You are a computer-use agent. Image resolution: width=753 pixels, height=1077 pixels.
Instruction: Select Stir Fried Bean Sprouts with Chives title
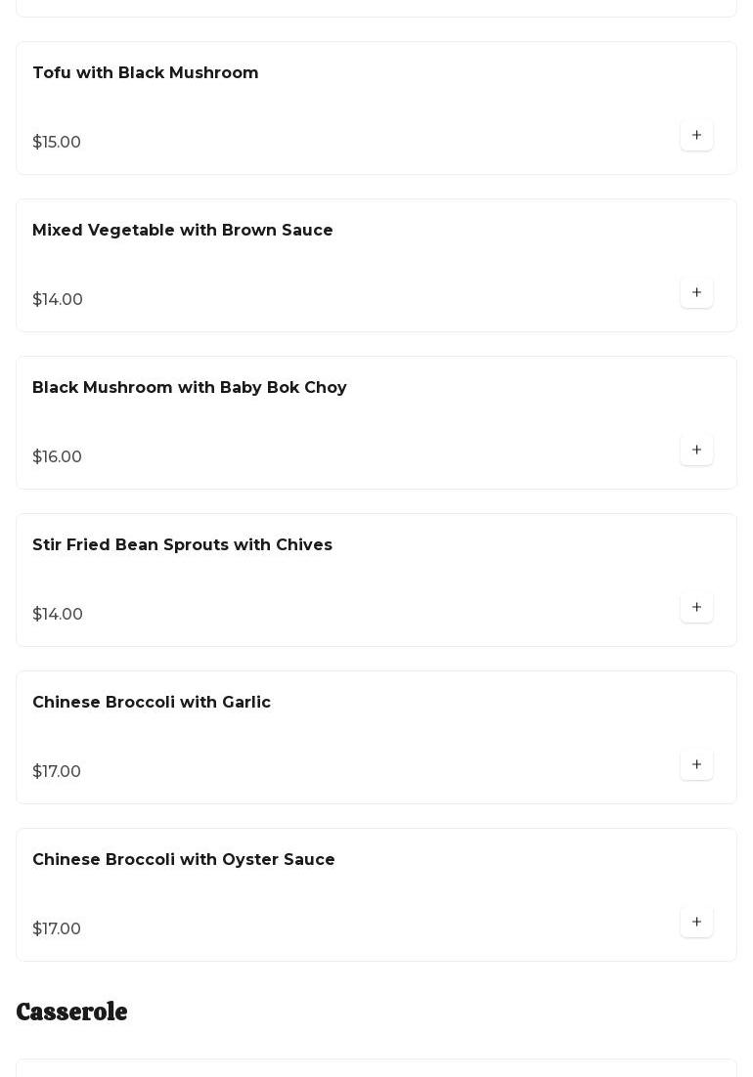pos(182,545)
